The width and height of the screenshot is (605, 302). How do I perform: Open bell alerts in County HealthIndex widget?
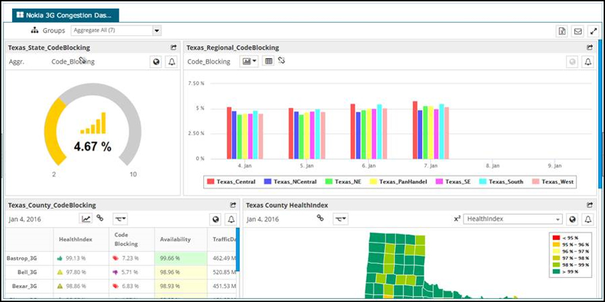(x=588, y=219)
